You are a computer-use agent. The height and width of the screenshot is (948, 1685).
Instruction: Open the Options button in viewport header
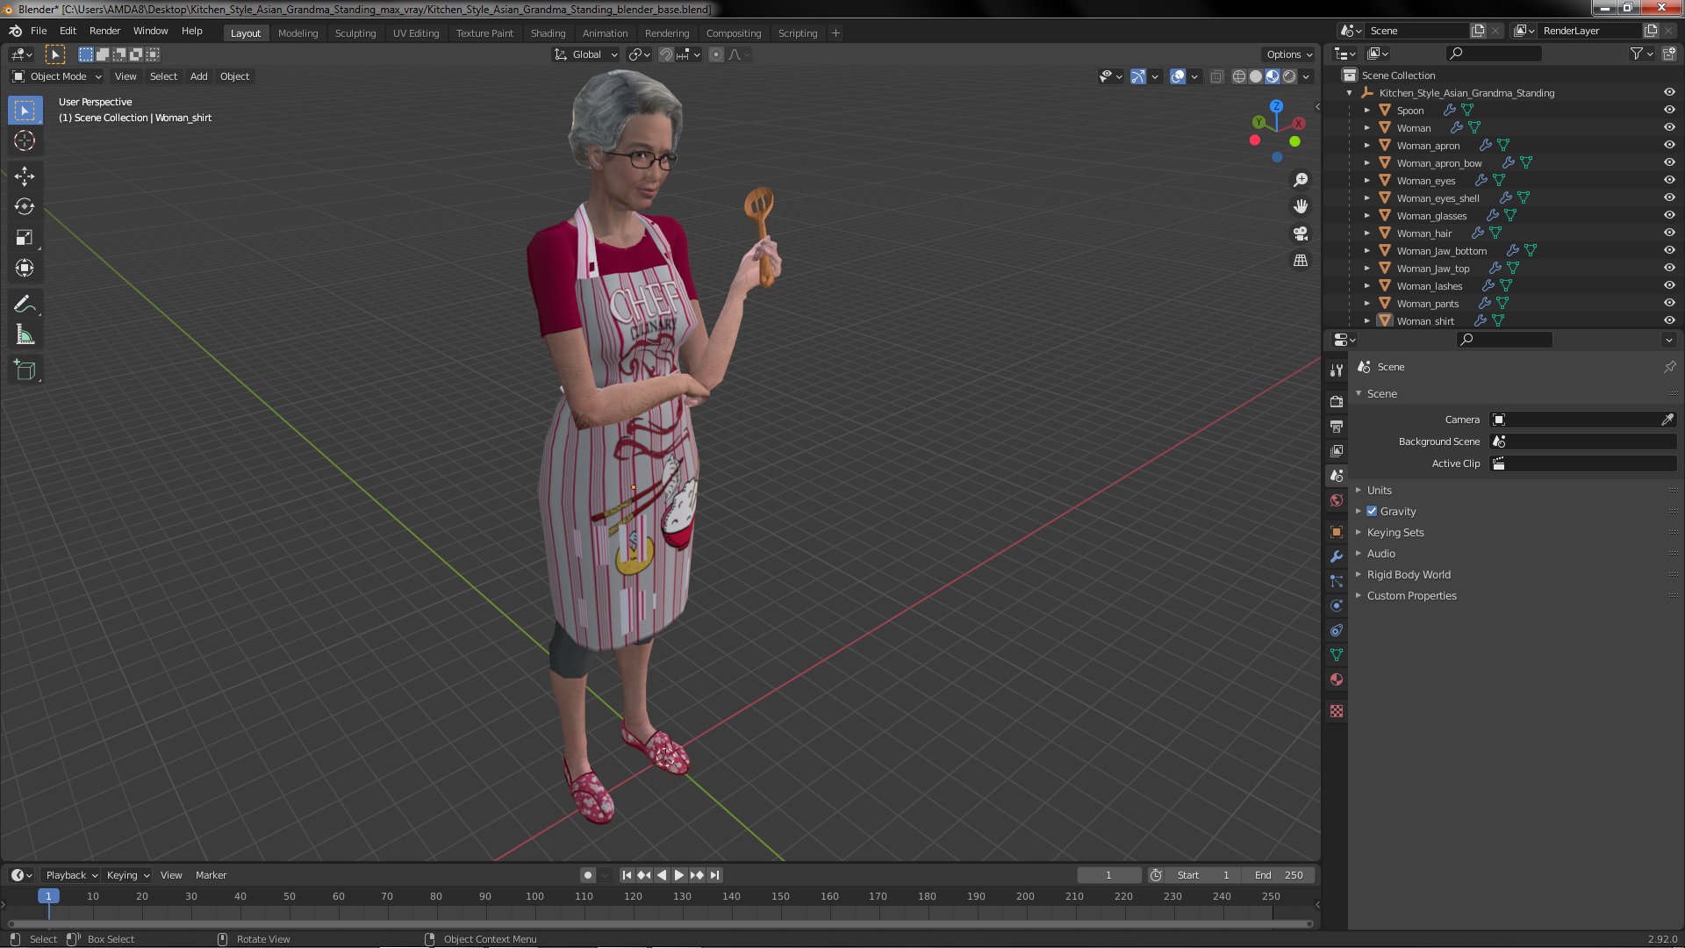(x=1288, y=54)
